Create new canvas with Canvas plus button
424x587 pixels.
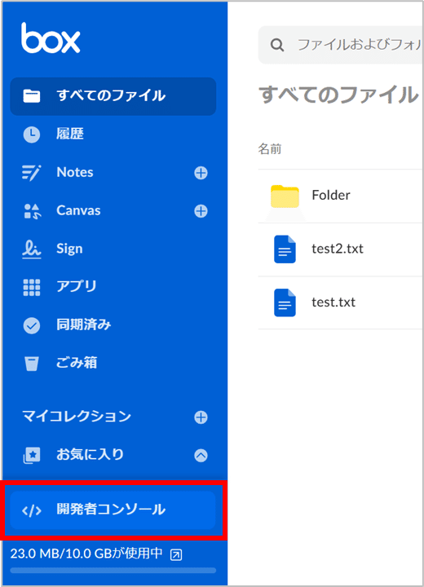point(201,211)
